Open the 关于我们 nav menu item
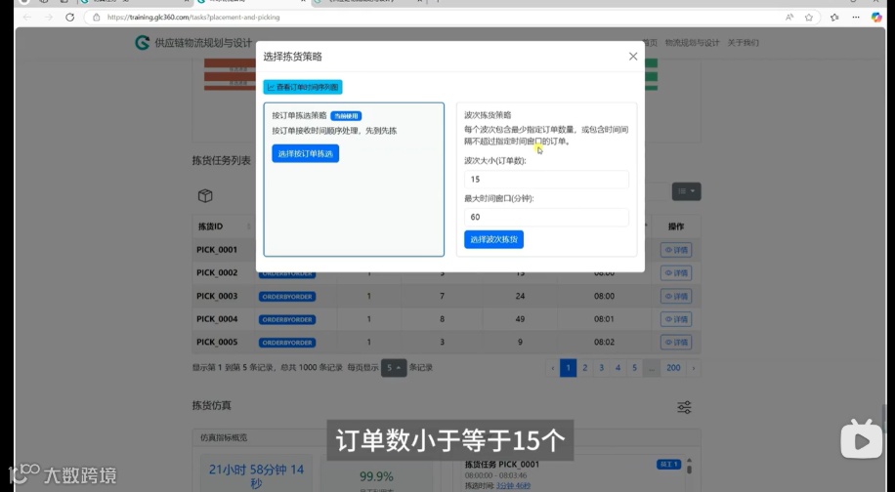The width and height of the screenshot is (895, 492). tap(743, 43)
